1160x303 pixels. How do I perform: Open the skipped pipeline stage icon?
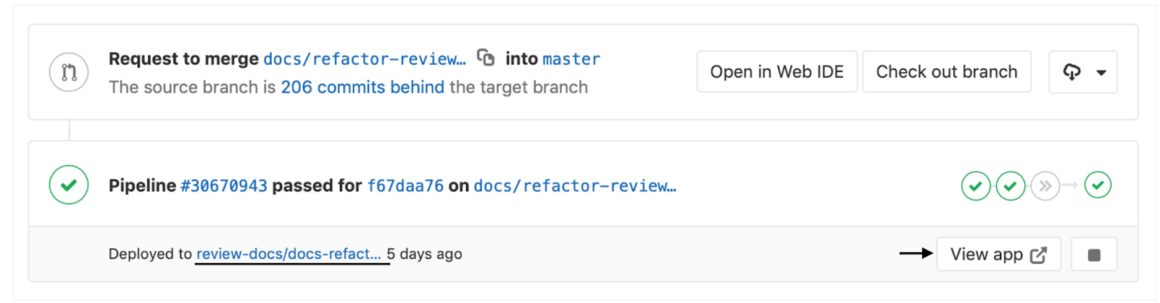tap(1045, 186)
